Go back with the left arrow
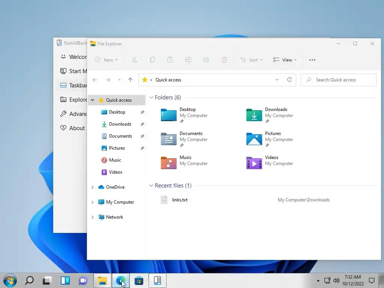The image size is (384, 288). coord(95,80)
